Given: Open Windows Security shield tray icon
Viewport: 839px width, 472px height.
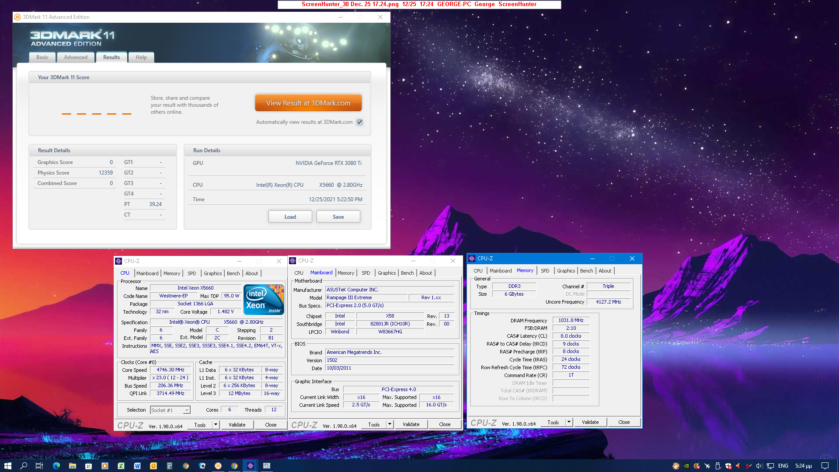Looking at the screenshot, I should click(x=728, y=466).
